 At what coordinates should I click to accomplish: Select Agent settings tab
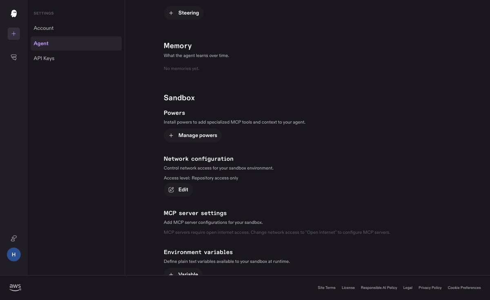(76, 43)
